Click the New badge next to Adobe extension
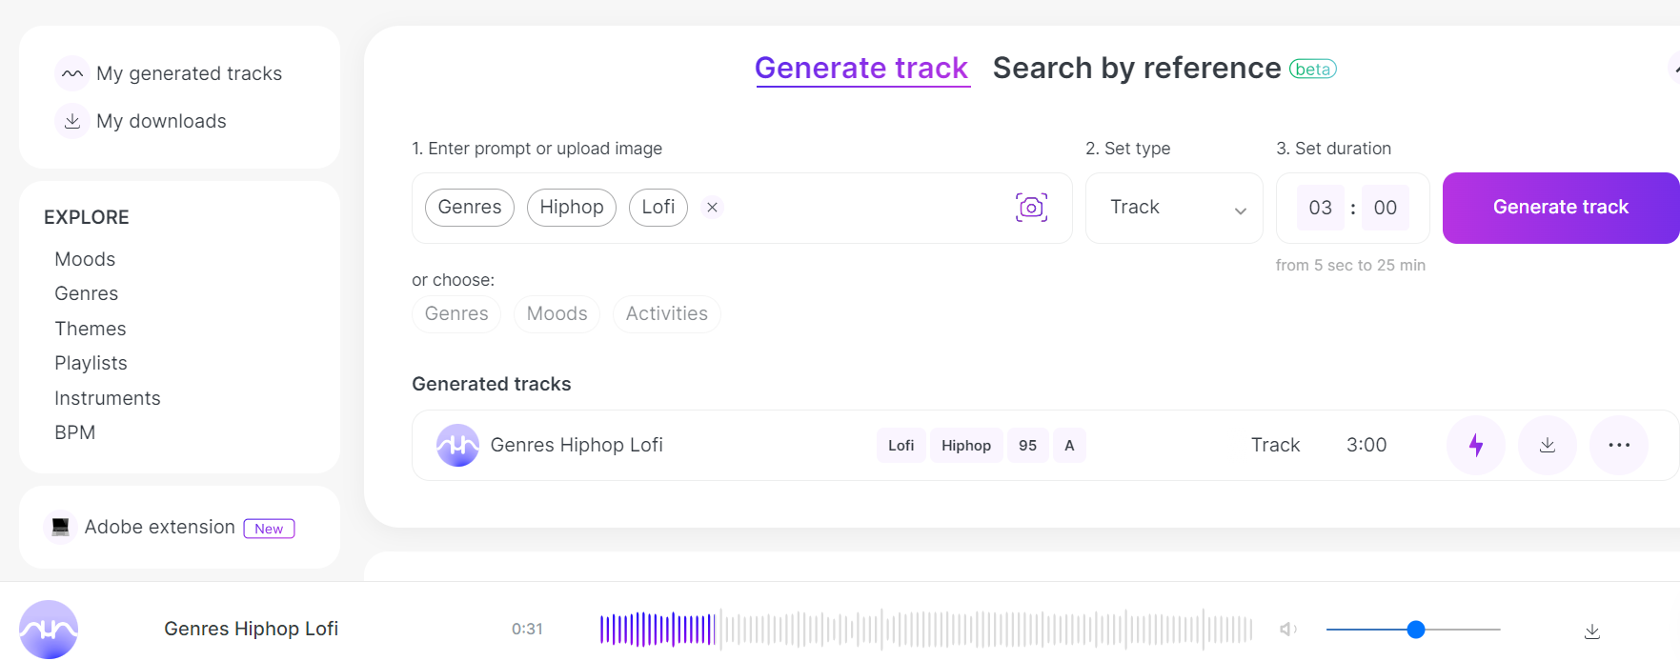Viewport: 1680px width, 661px height. [269, 529]
